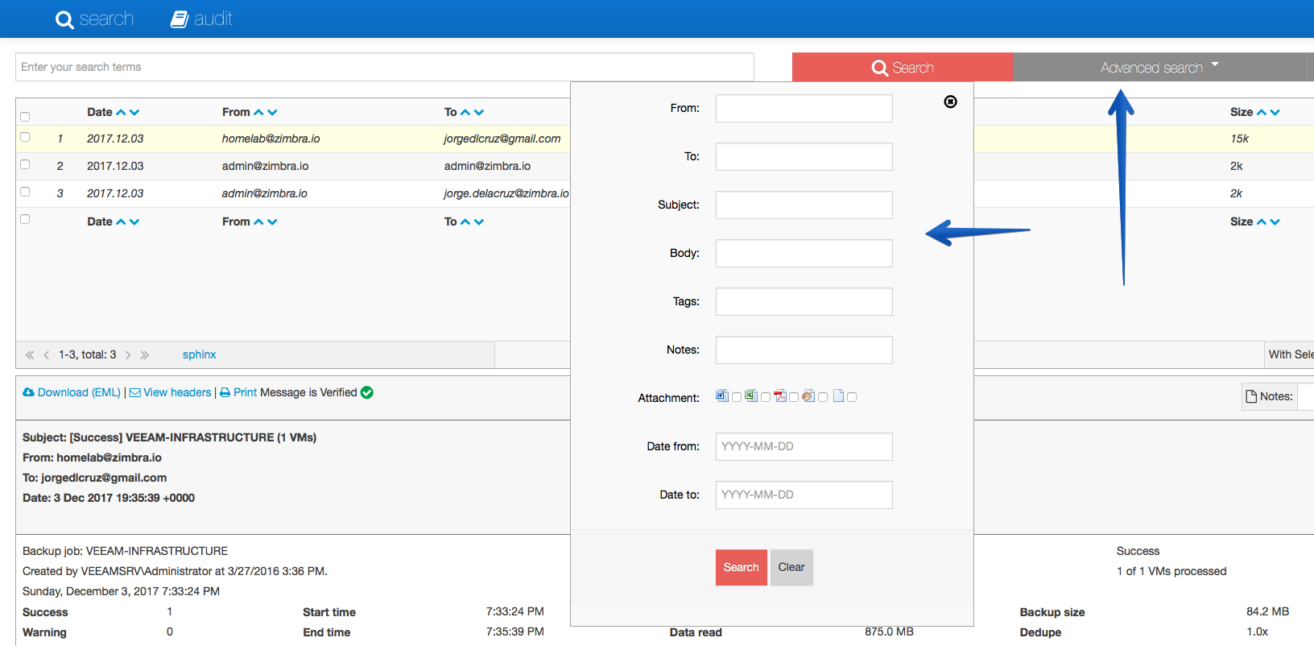
Task: Click Search button in advanced search panel
Action: [x=741, y=567]
